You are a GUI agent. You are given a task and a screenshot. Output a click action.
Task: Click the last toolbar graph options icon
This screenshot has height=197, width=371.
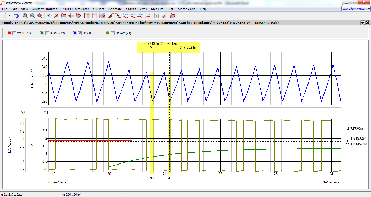pyautogui.click(x=173, y=16)
